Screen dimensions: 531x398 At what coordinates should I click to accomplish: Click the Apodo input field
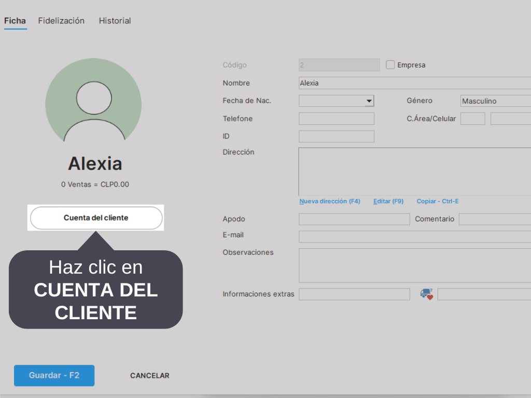coord(354,219)
